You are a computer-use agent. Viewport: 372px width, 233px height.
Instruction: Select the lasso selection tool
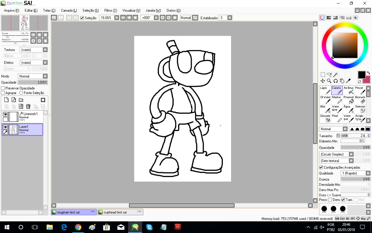[x=329, y=75]
